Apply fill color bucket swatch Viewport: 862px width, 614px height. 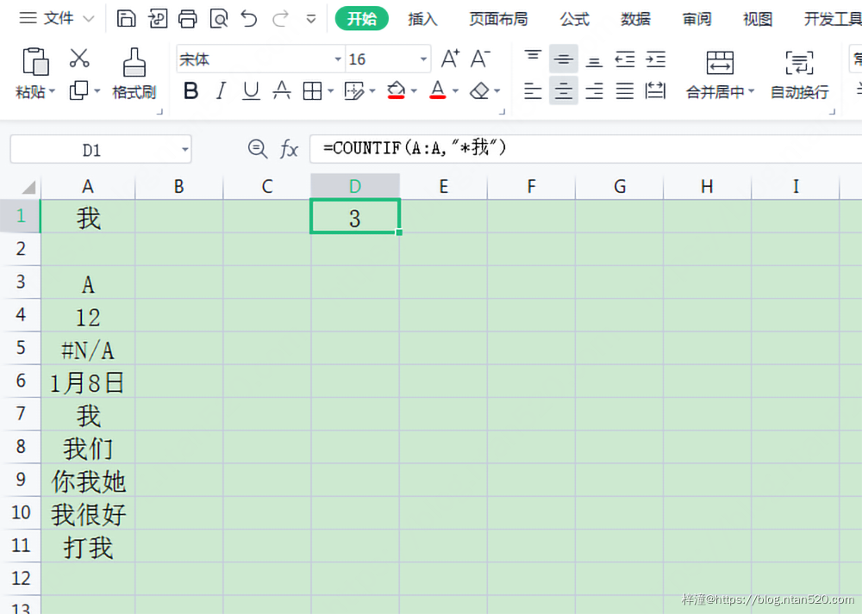396,90
